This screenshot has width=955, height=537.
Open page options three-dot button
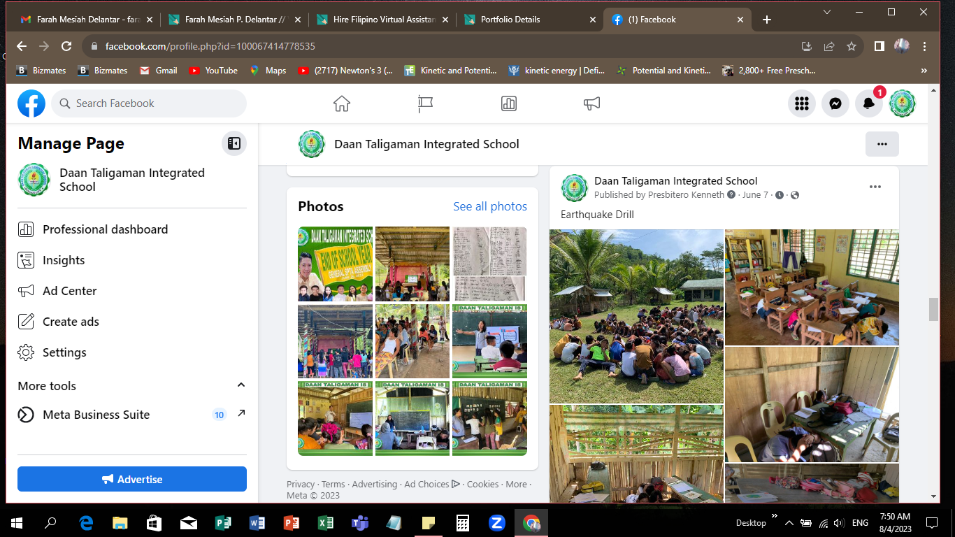click(882, 144)
